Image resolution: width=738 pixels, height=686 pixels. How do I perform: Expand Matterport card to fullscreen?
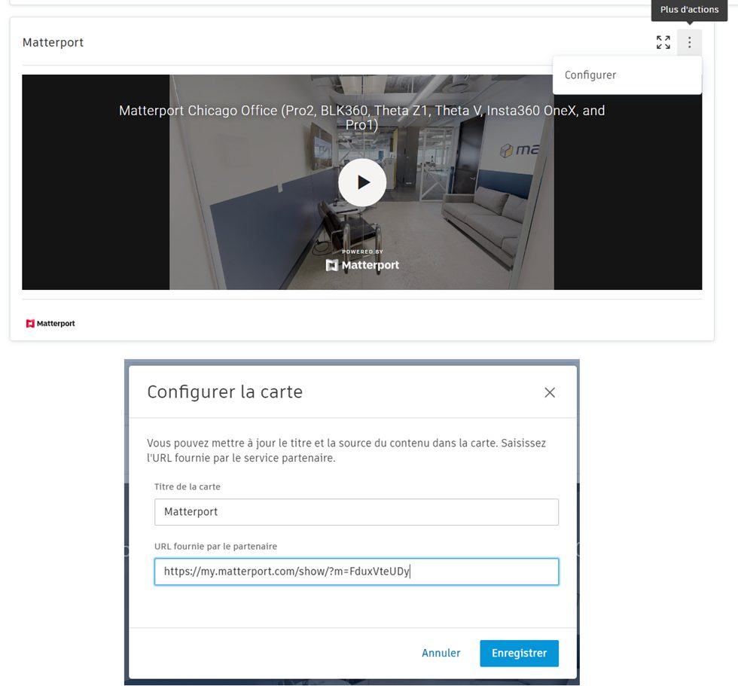(x=663, y=42)
